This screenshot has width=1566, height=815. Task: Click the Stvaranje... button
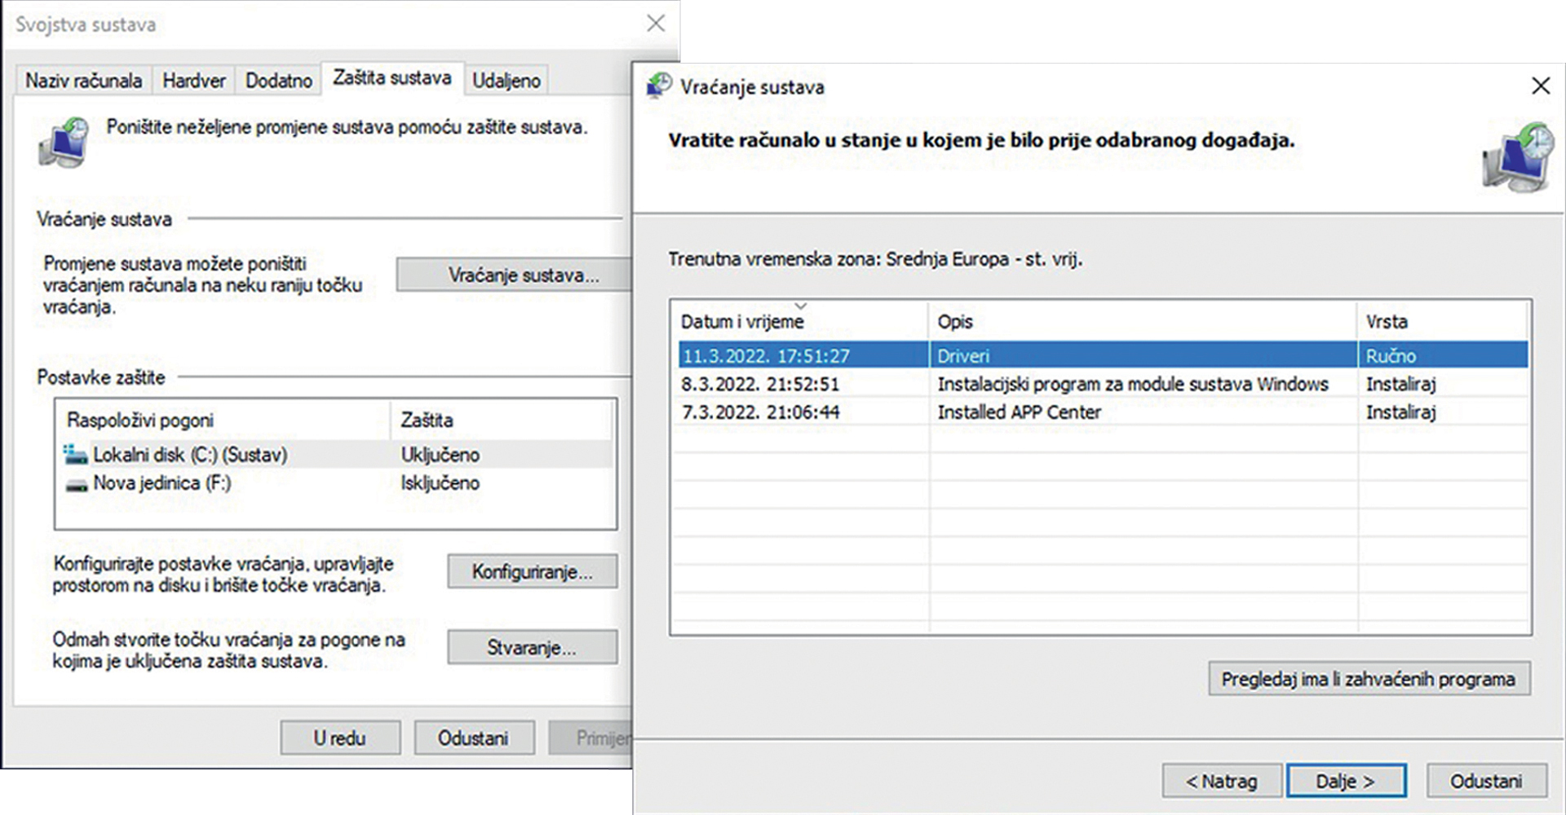pyautogui.click(x=532, y=648)
